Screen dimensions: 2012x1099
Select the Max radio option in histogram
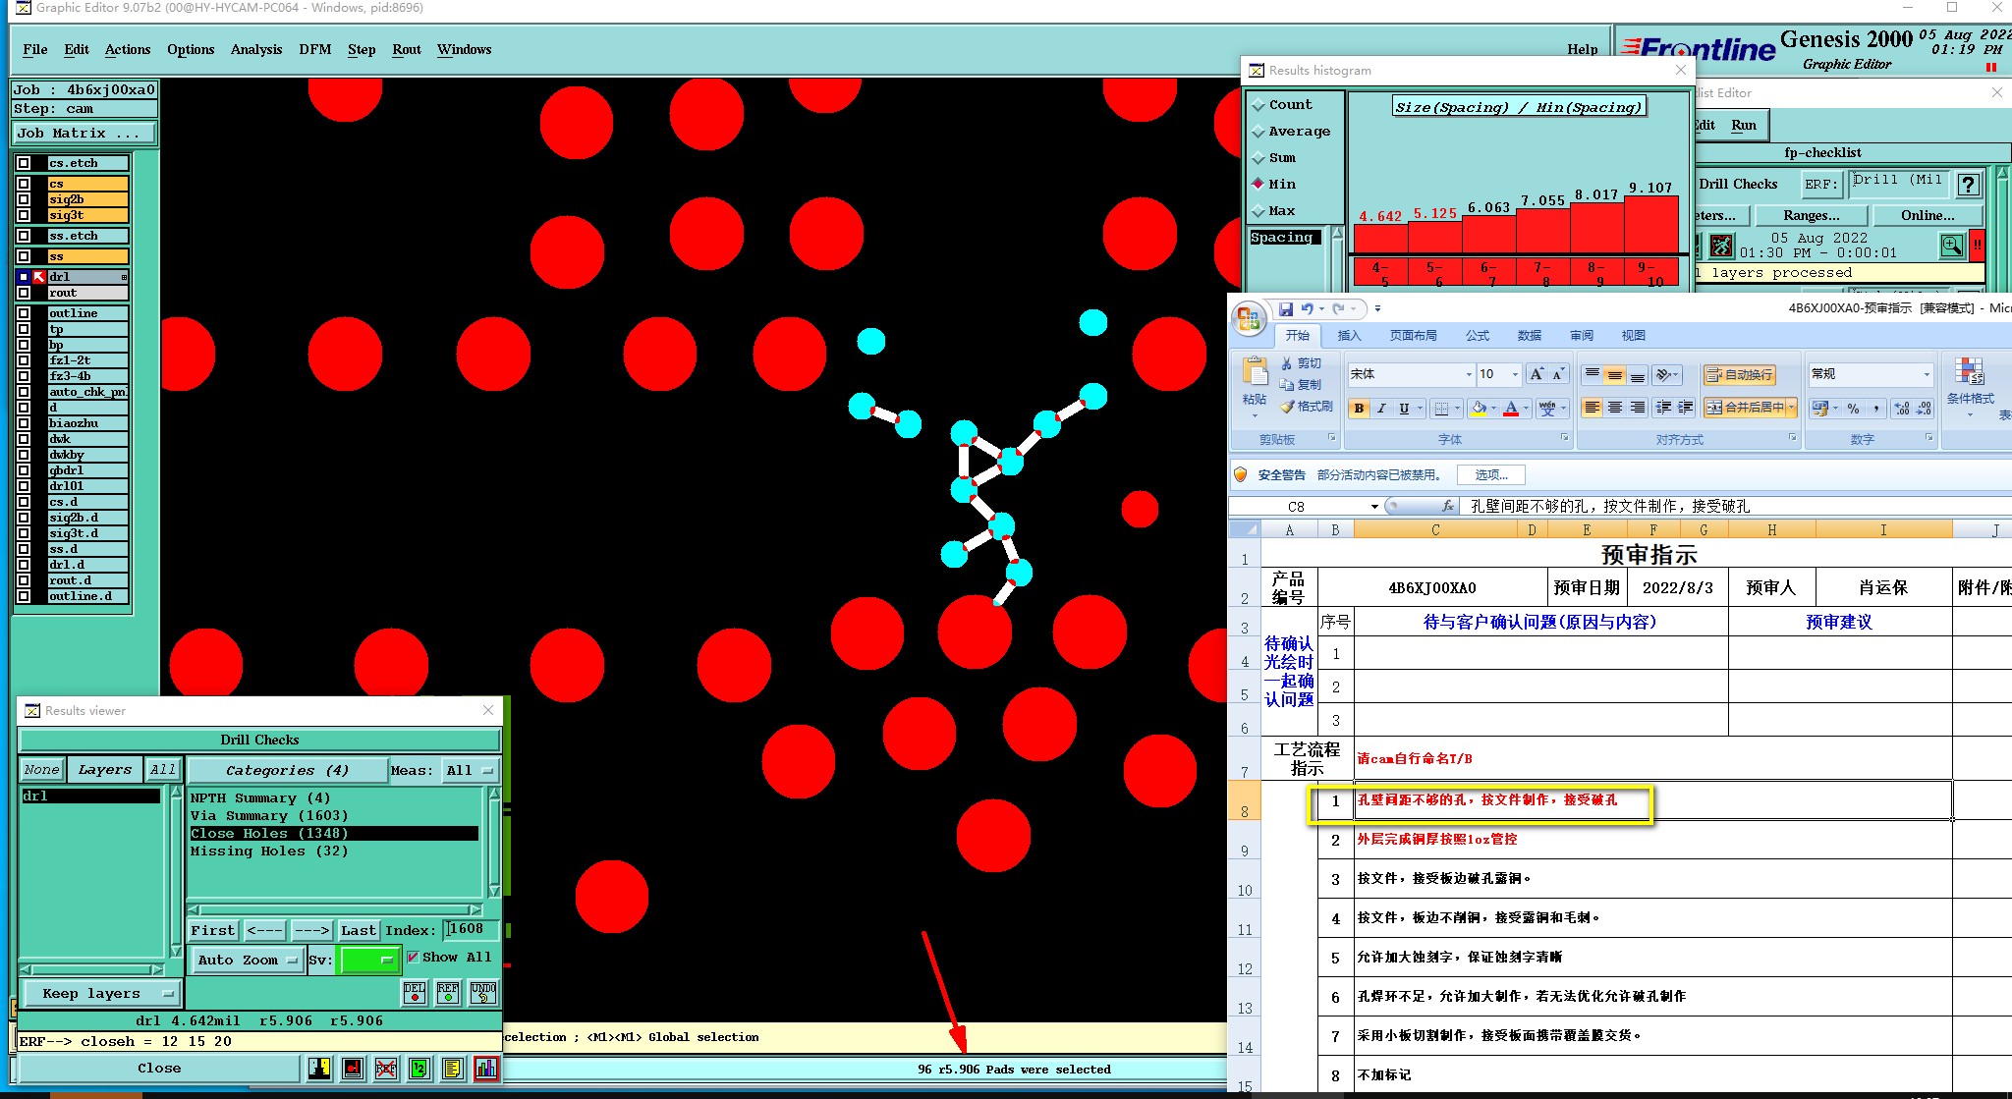pos(1258,211)
